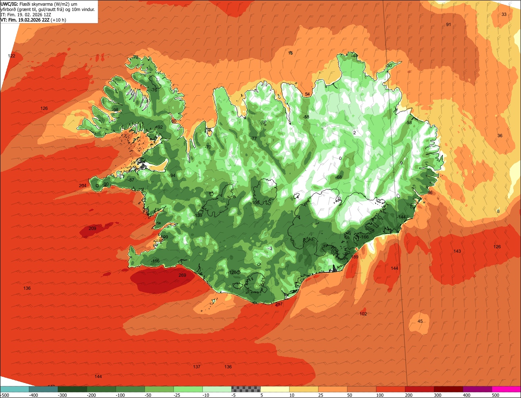Pick the light orange 25 to 50 swatch
521x398 pixels.
(333, 389)
